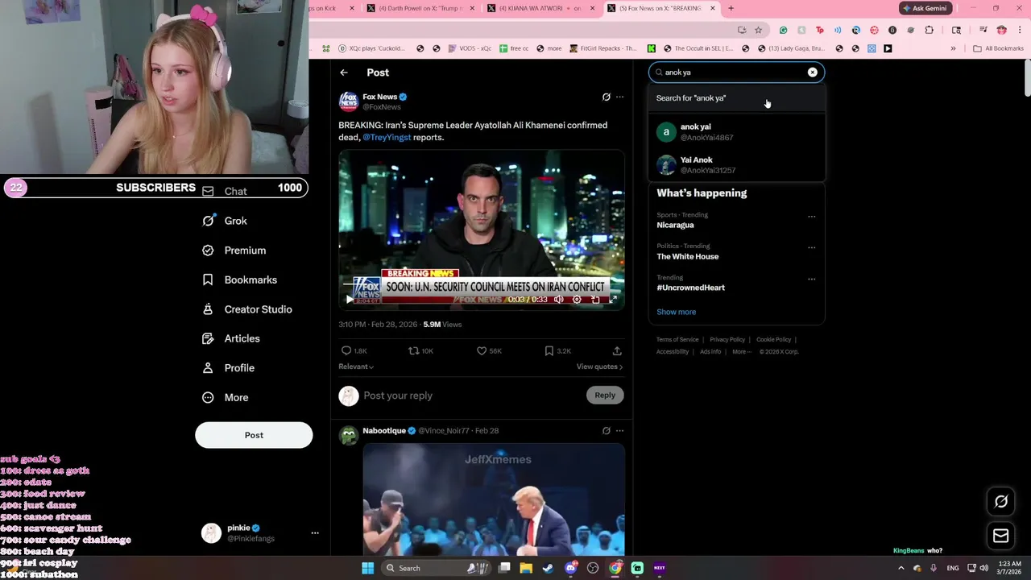
Task: Open a new browser tab
Action: (731, 8)
